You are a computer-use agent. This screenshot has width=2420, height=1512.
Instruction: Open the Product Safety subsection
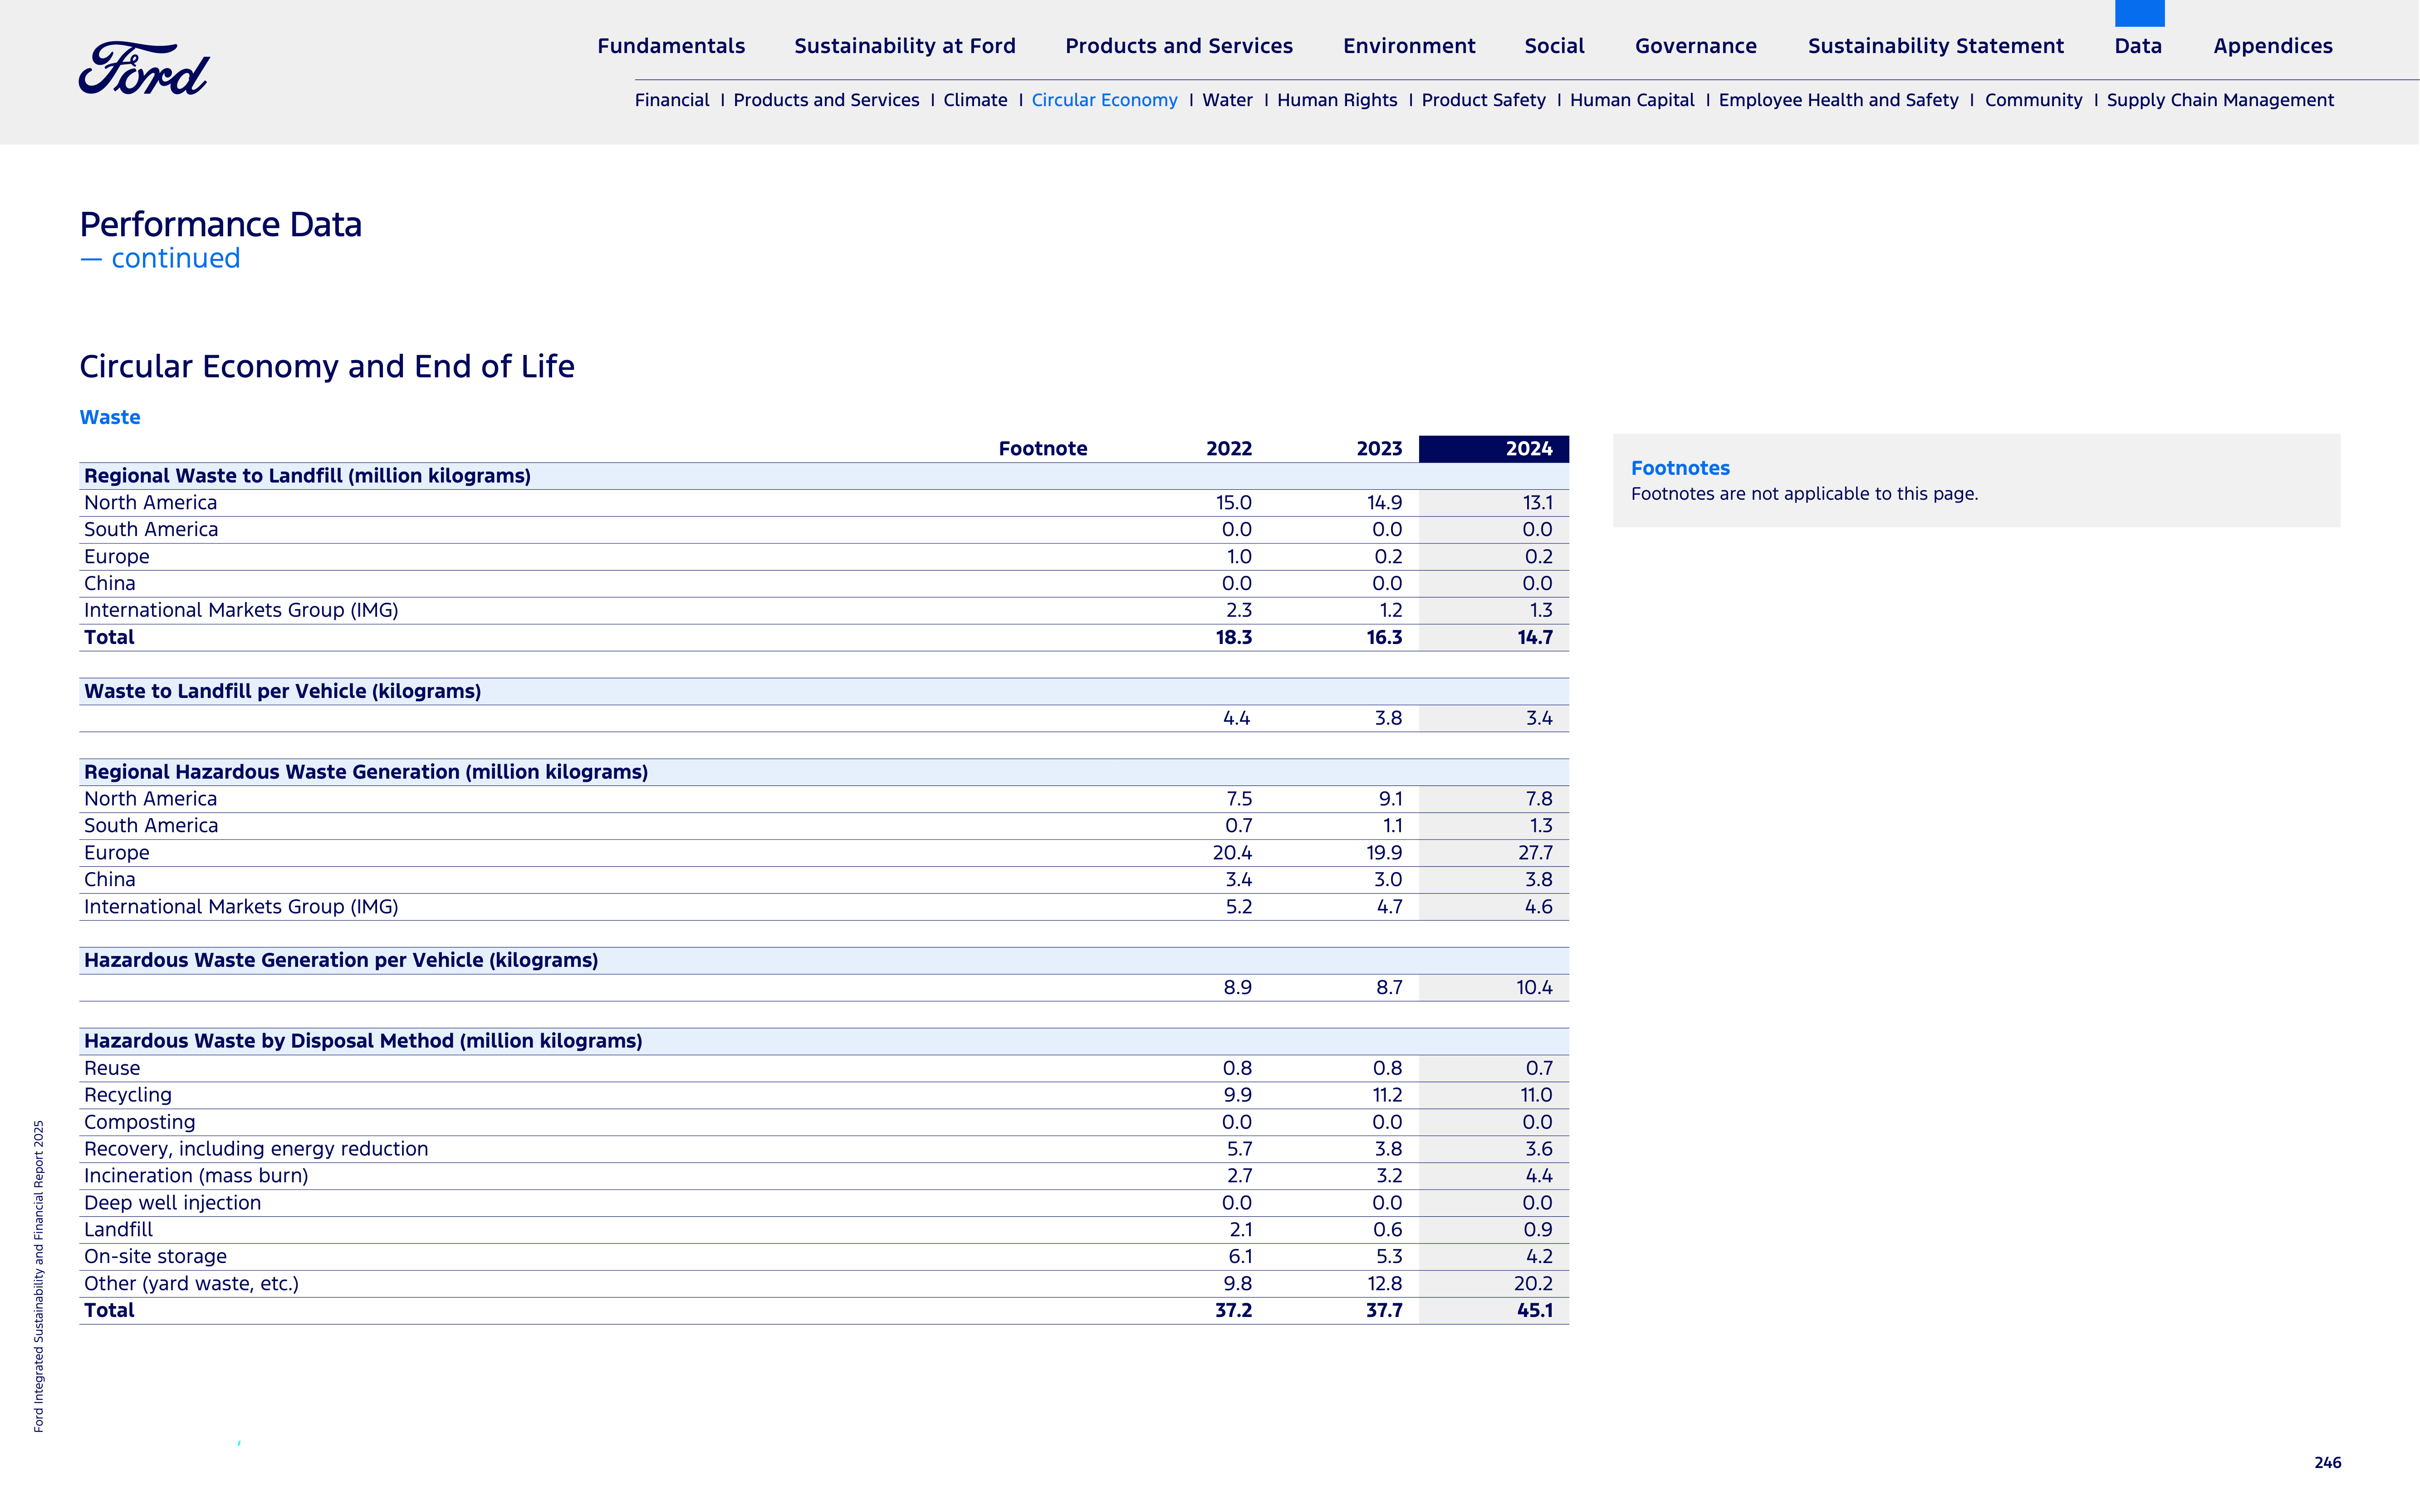point(1484,100)
